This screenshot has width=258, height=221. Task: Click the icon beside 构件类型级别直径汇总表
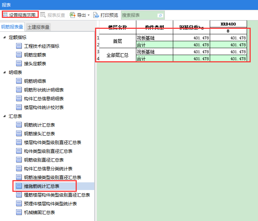pos(19,151)
